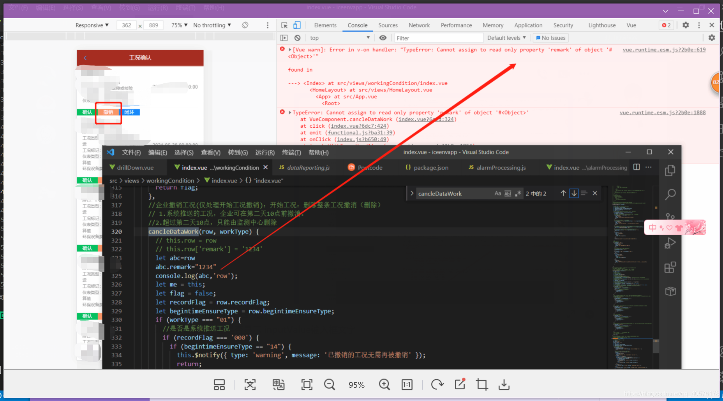Open the Default levels dropdown
Image resolution: width=723 pixels, height=401 pixels.
(x=506, y=38)
